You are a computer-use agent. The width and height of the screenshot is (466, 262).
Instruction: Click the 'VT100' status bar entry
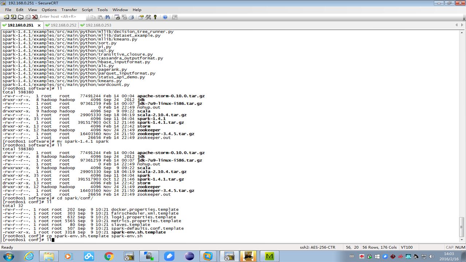click(407, 247)
